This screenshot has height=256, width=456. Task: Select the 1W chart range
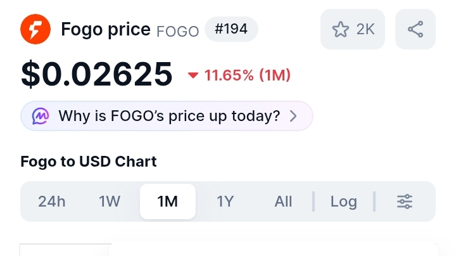click(110, 202)
